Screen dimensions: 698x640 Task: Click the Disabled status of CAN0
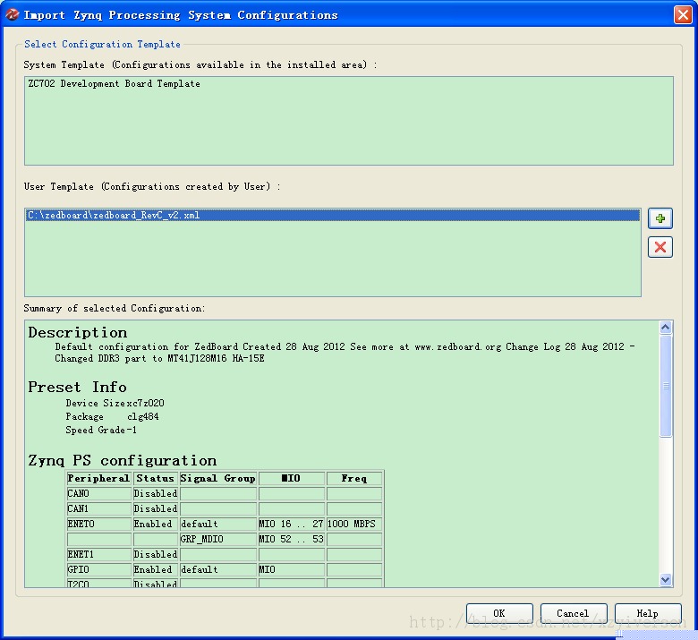(155, 493)
